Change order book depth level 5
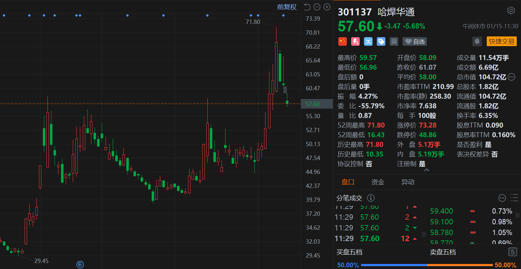Viewport: 521px width, 269px height. [x=513, y=252]
